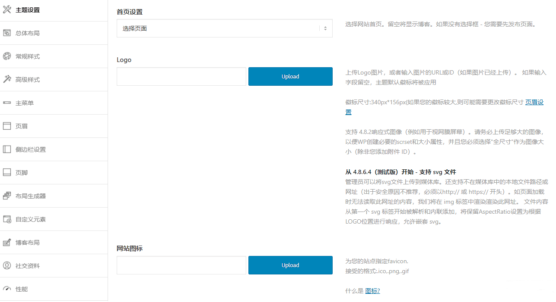The width and height of the screenshot is (556, 302).
Task: Click the 常规样式 palette icon
Action: pos(7,56)
